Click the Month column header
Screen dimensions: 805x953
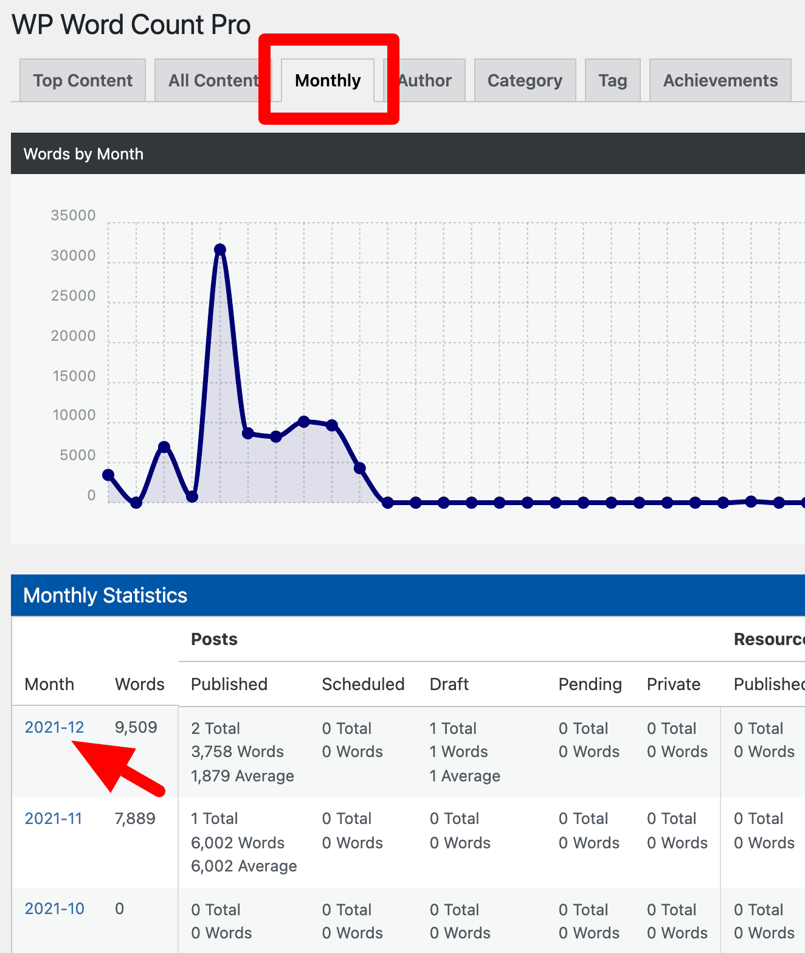click(49, 684)
